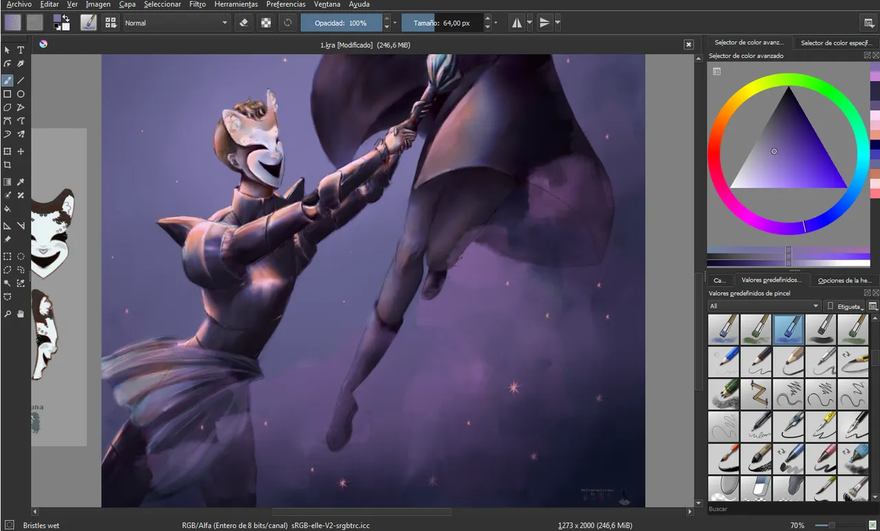Expand the options arrow beside Opacidad slider

click(395, 23)
